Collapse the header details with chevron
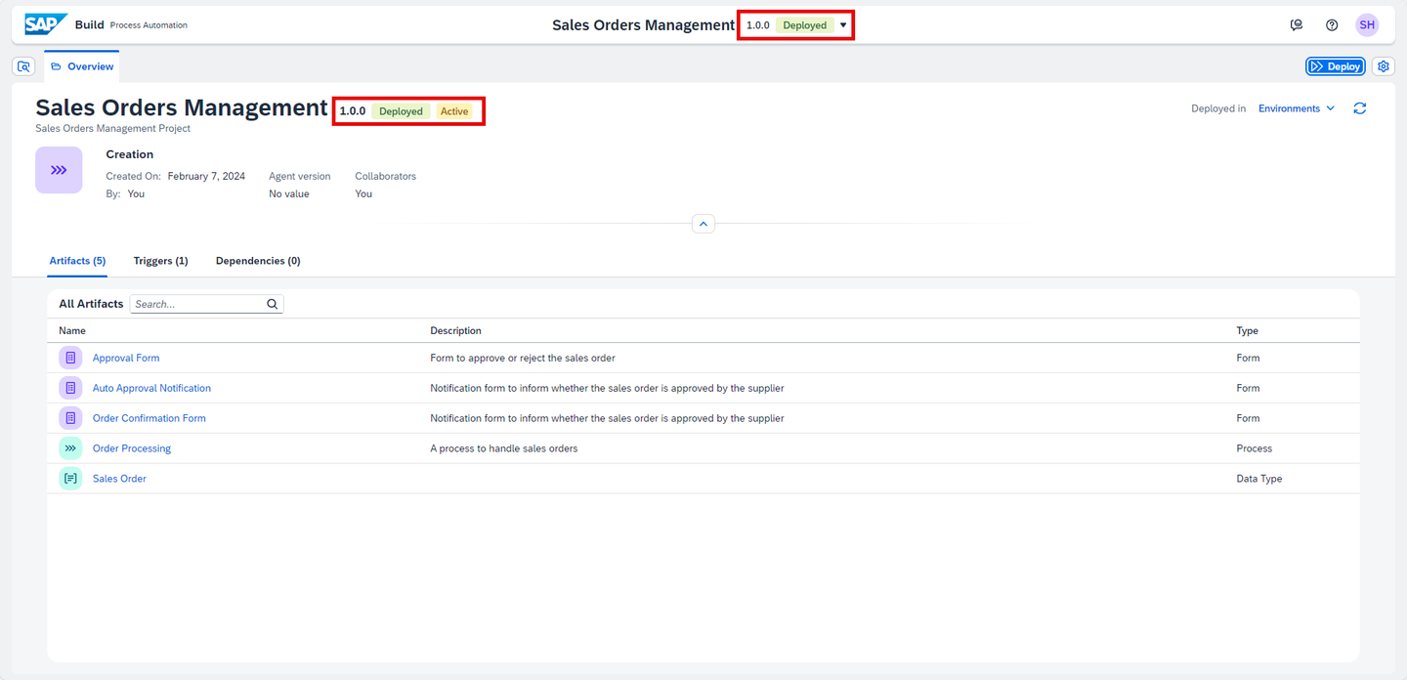This screenshot has height=680, width=1407. pos(703,224)
